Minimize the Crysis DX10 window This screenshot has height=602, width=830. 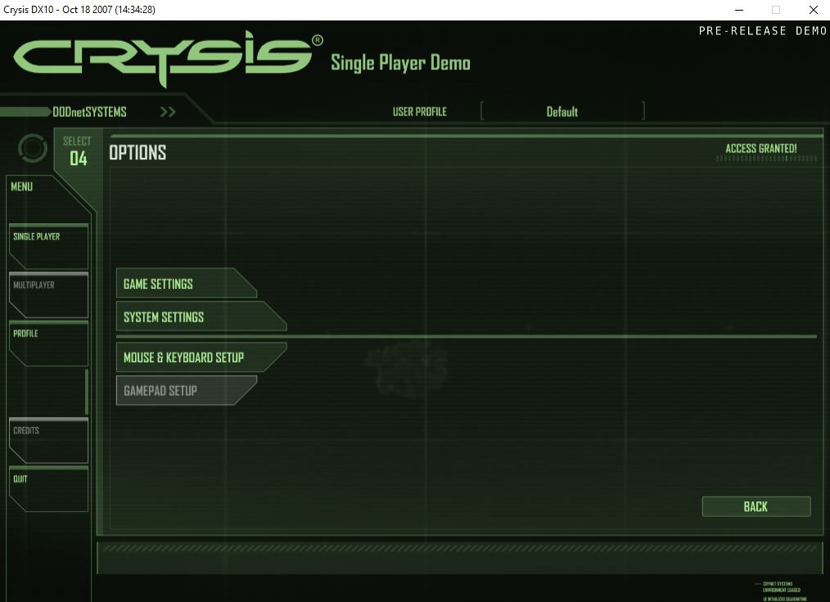[x=739, y=10]
